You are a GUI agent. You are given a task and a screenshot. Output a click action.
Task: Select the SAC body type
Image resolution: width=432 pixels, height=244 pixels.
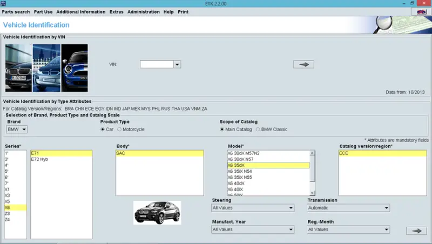coord(160,153)
